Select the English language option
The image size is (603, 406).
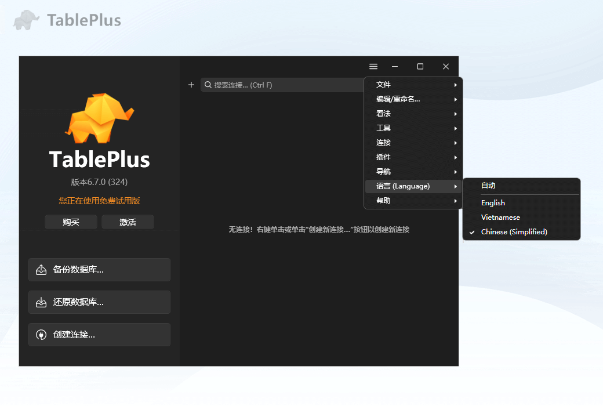click(493, 202)
